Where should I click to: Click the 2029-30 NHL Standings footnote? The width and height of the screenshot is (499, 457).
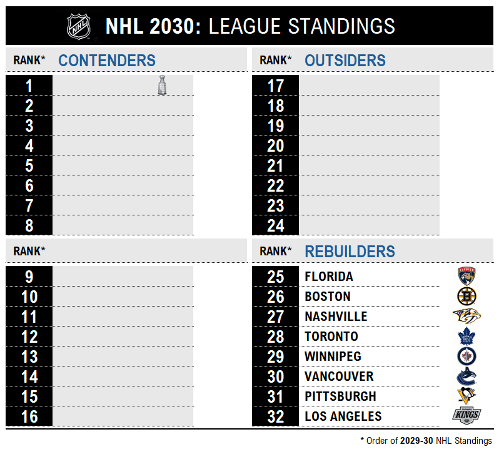click(x=426, y=441)
